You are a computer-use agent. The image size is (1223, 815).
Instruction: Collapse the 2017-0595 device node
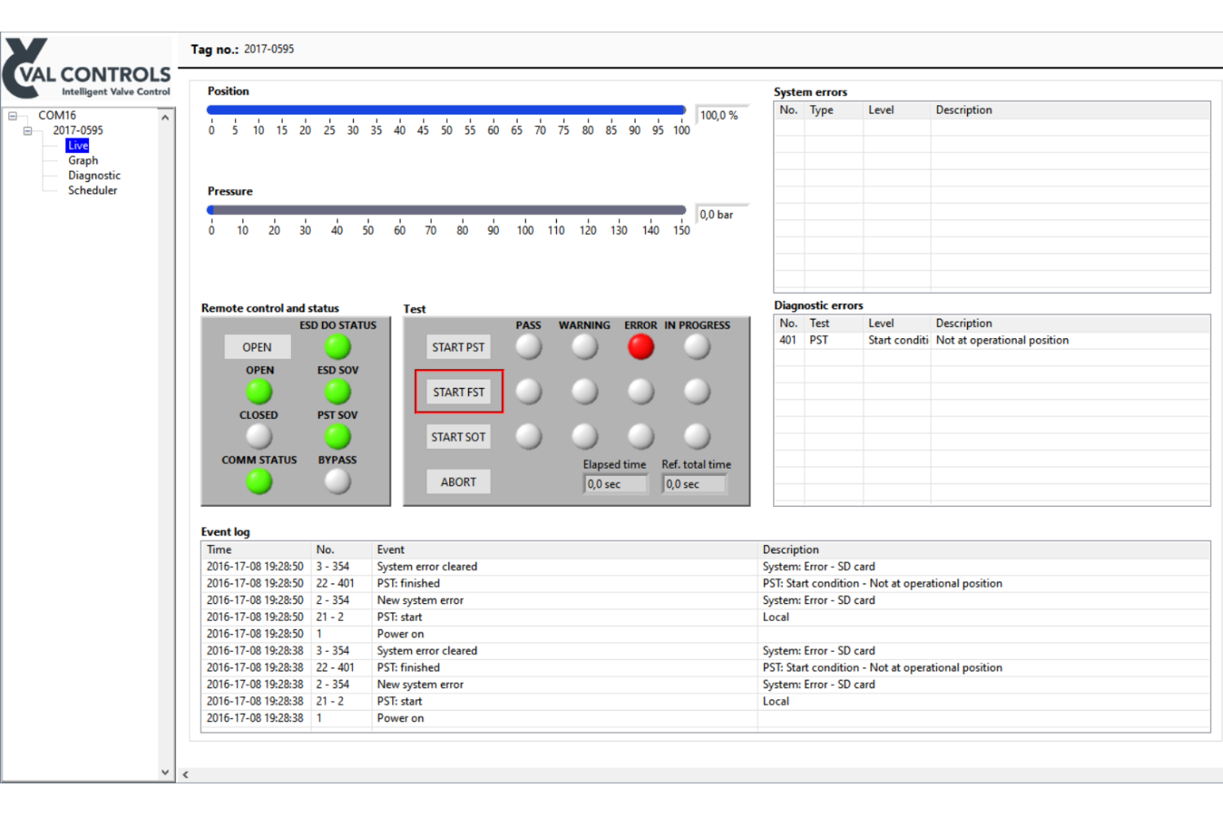pos(28,130)
